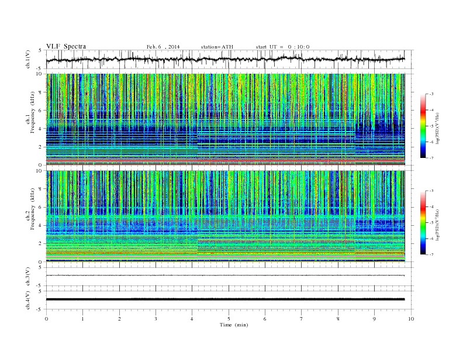This screenshot has width=463, height=358.
Task: Click the "2" kHz tick of ch.2 spectrogram
Action: (40, 244)
